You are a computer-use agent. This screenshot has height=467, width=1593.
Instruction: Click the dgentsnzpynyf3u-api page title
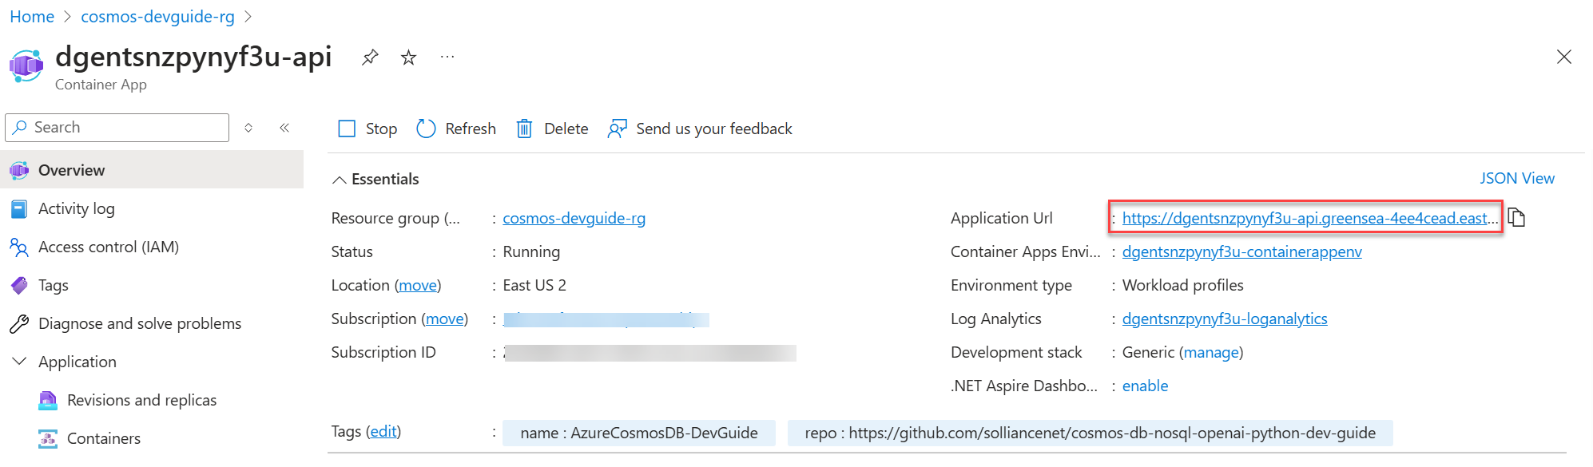tap(193, 57)
